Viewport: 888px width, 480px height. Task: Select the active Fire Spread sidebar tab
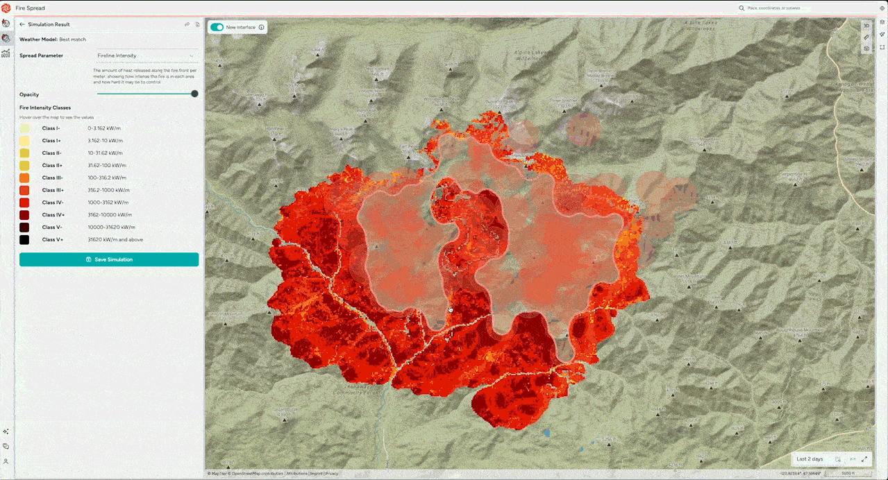(6, 38)
